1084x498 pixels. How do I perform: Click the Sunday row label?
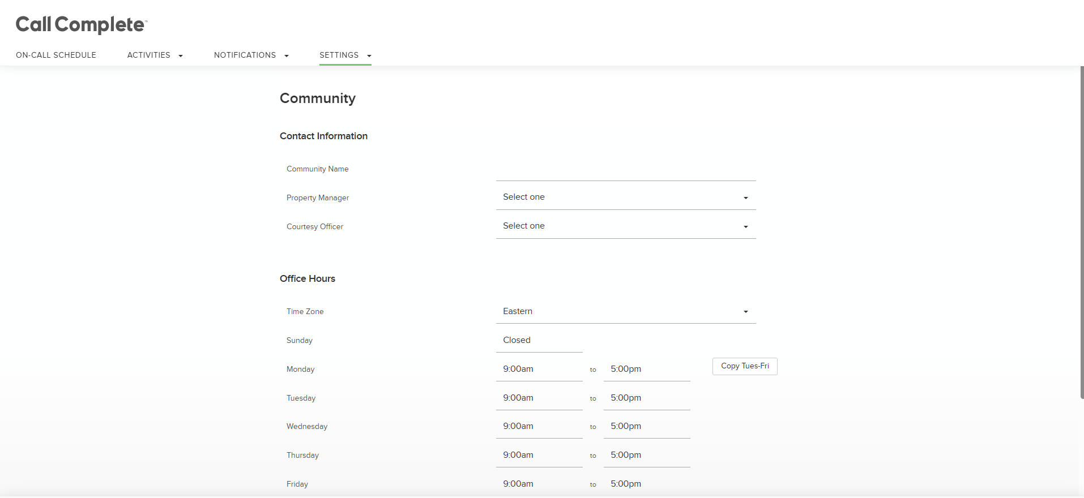click(300, 340)
